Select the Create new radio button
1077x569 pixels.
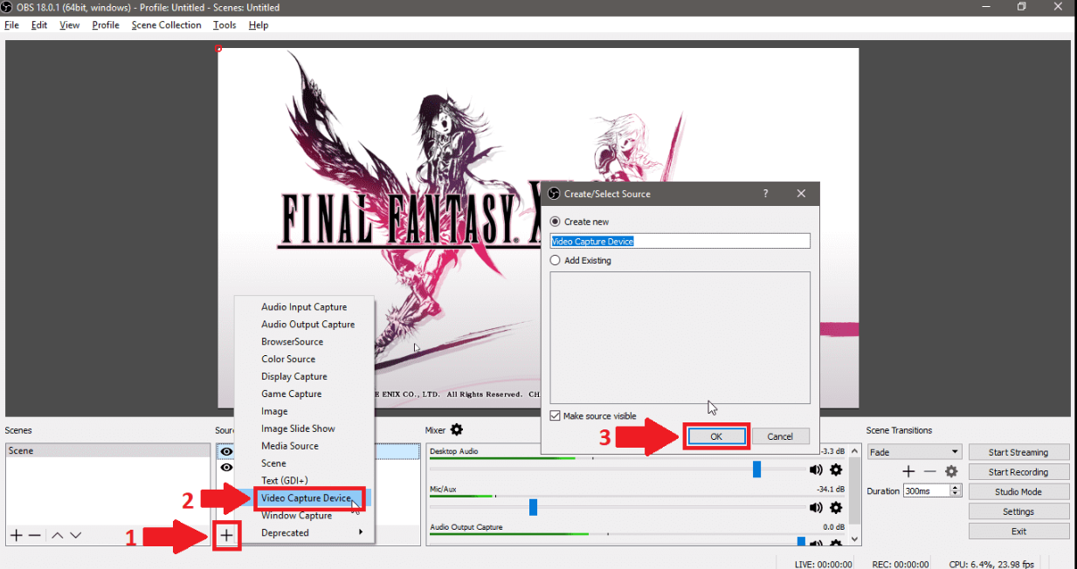[x=556, y=222]
